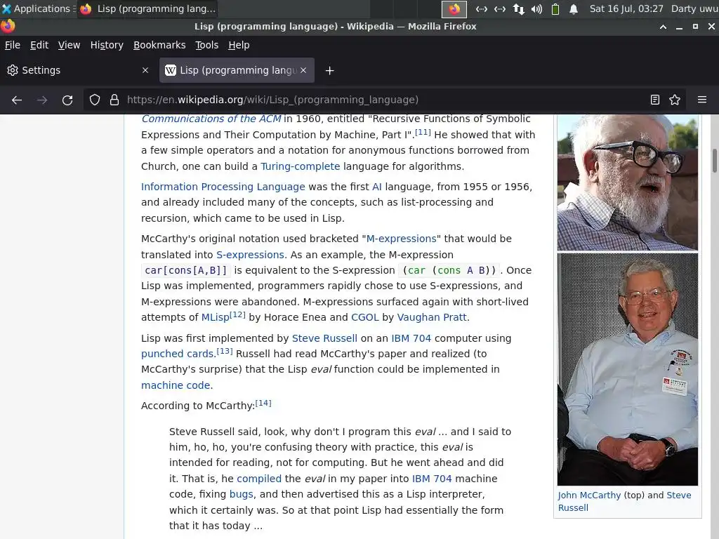Click the Firefox logo in title bar
The height and width of the screenshot is (539, 719).
point(8,26)
